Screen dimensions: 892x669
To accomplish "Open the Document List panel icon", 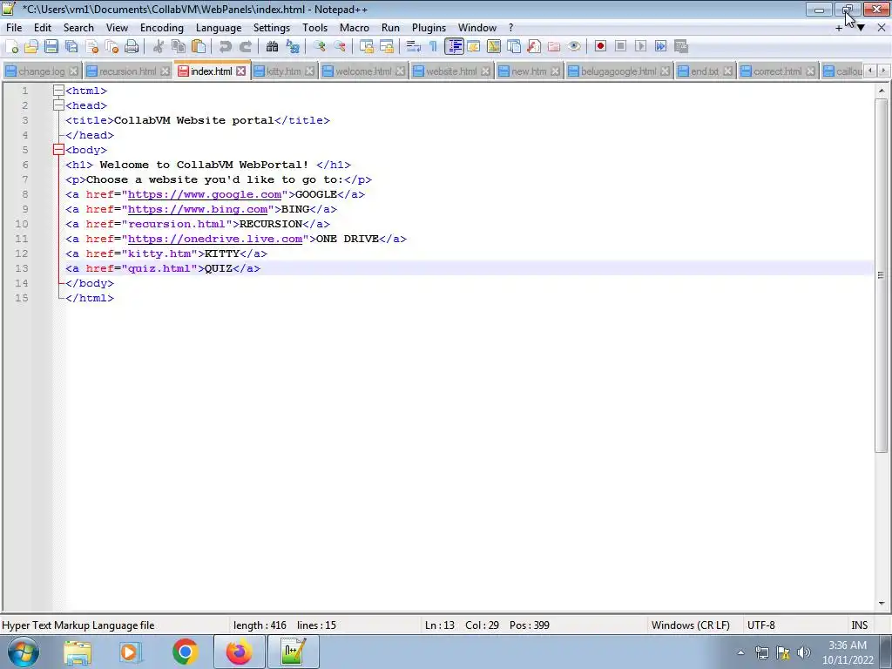I will pos(514,47).
